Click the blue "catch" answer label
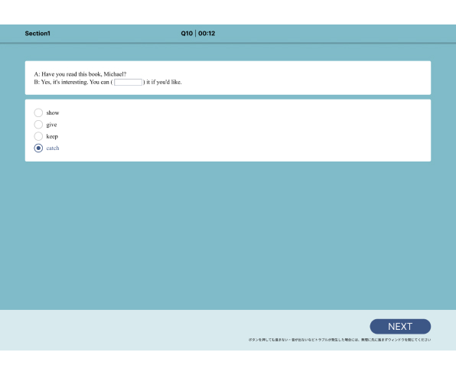Image resolution: width=456 pixels, height=375 pixels. click(53, 148)
